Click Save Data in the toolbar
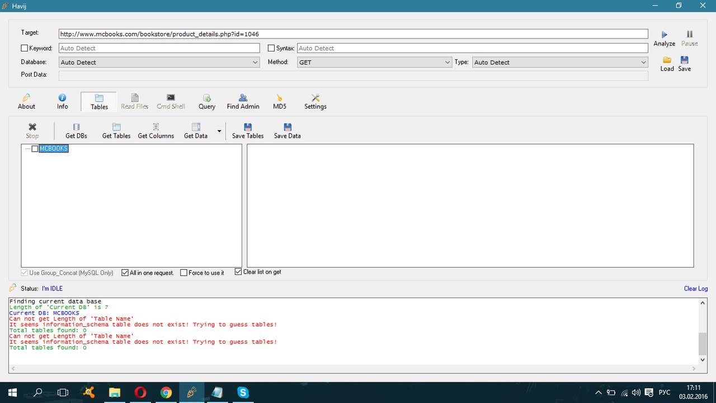 pyautogui.click(x=288, y=132)
